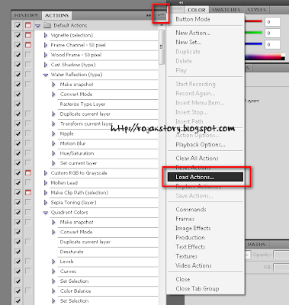Viewport: 289px width, 305px height.
Task: Expand the Ripple step
Action: pyautogui.click(x=53, y=133)
